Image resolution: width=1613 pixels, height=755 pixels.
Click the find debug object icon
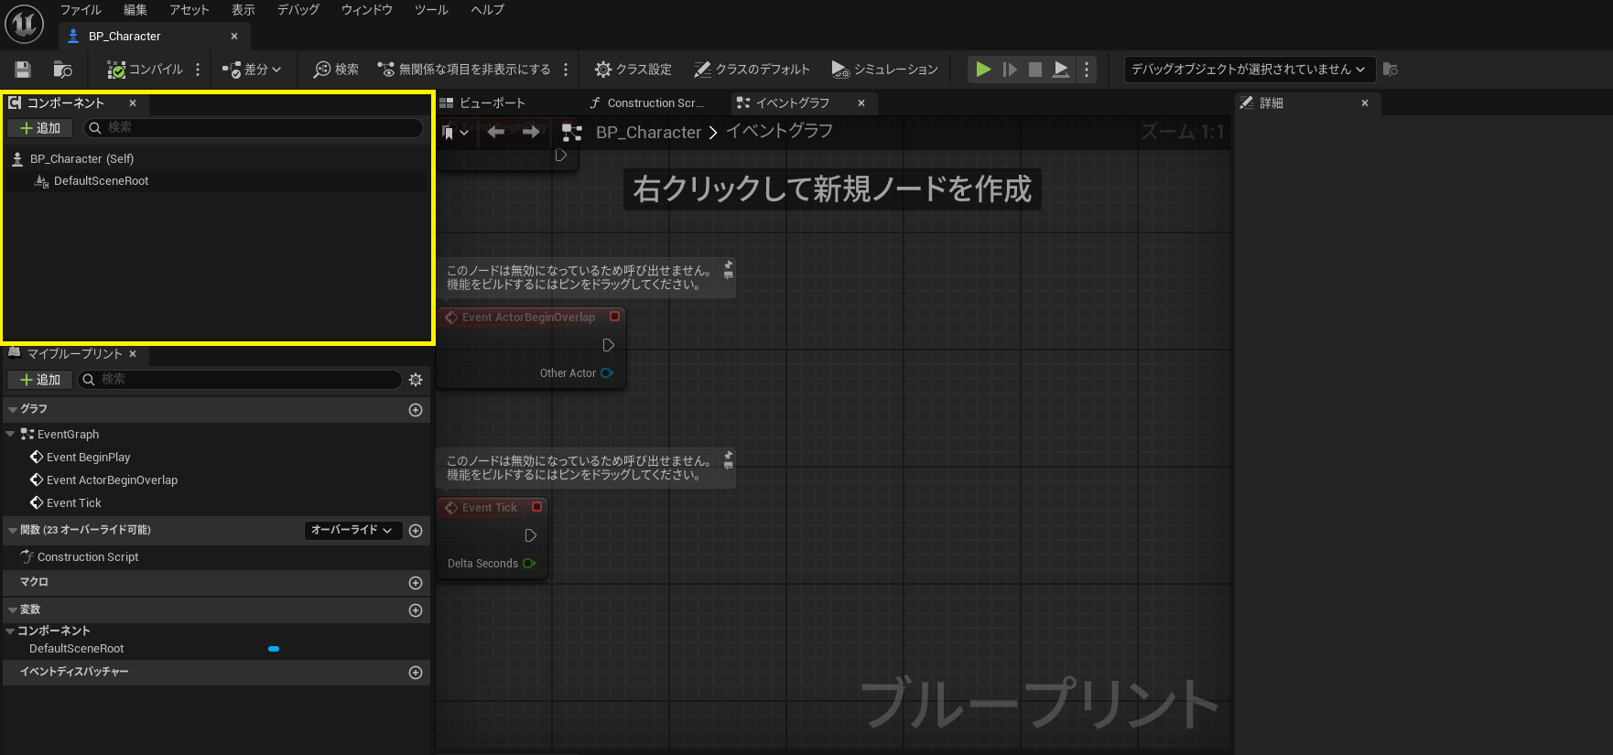click(1391, 70)
